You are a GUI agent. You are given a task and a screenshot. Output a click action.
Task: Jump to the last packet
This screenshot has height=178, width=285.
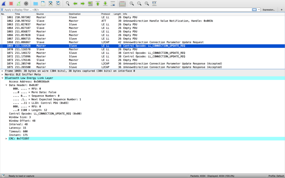pyautogui.click(x=105, y=3)
